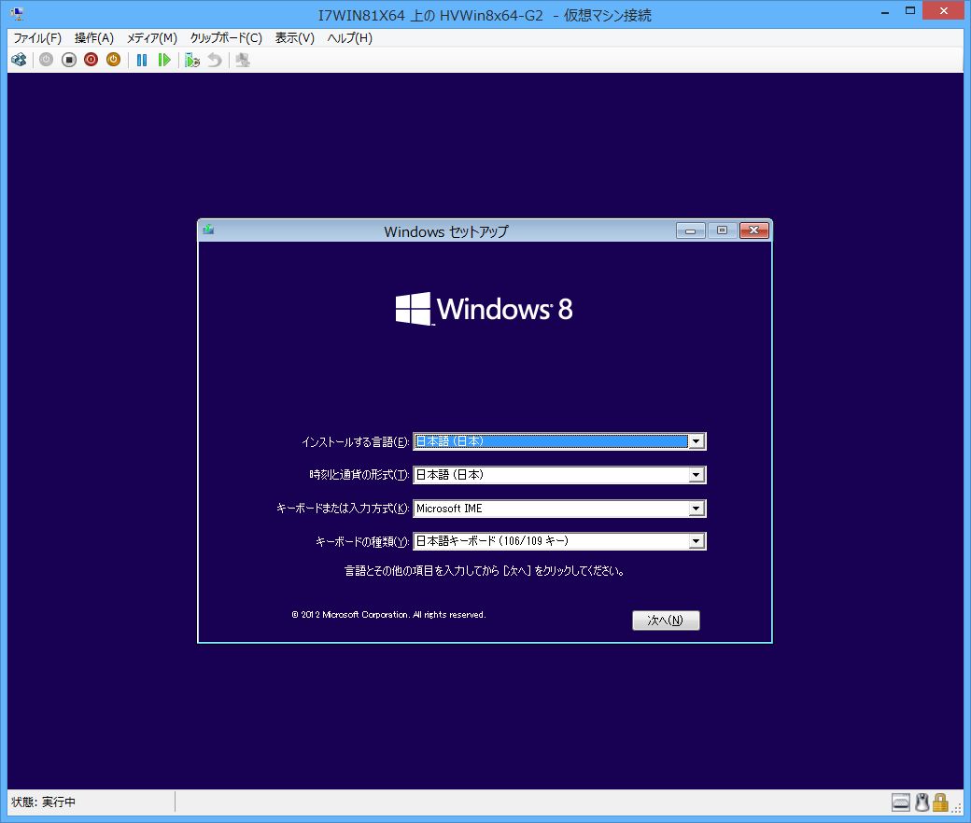Create a checkpoint using the toolbar checkpoint icon
Screen dimensions: 971x823
[192, 60]
